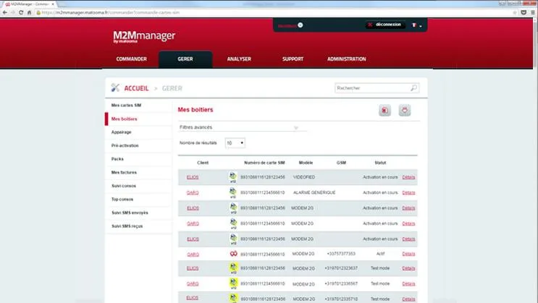
Task: Open the SUPPORT menu
Action: coord(293,59)
